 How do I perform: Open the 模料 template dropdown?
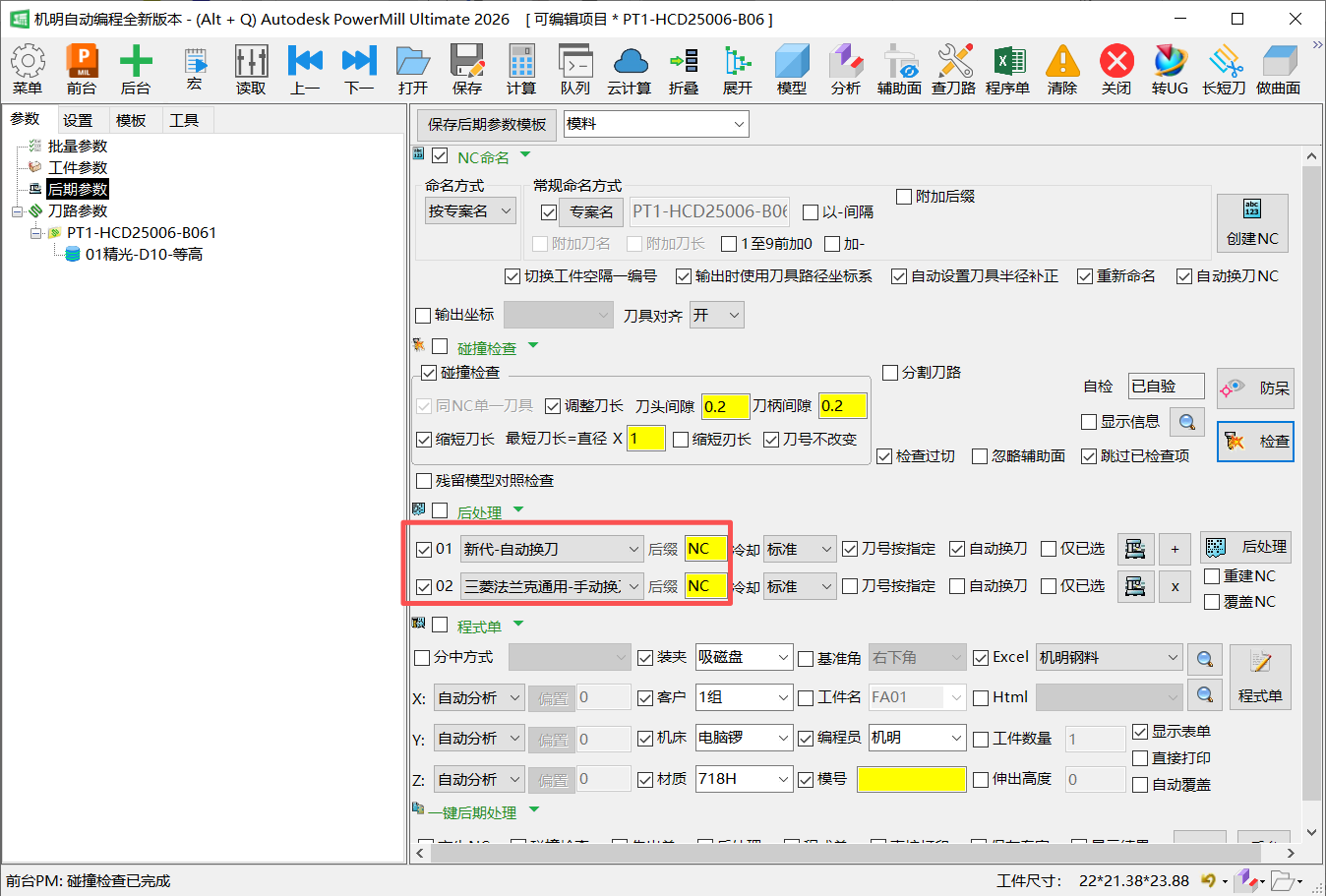[656, 124]
